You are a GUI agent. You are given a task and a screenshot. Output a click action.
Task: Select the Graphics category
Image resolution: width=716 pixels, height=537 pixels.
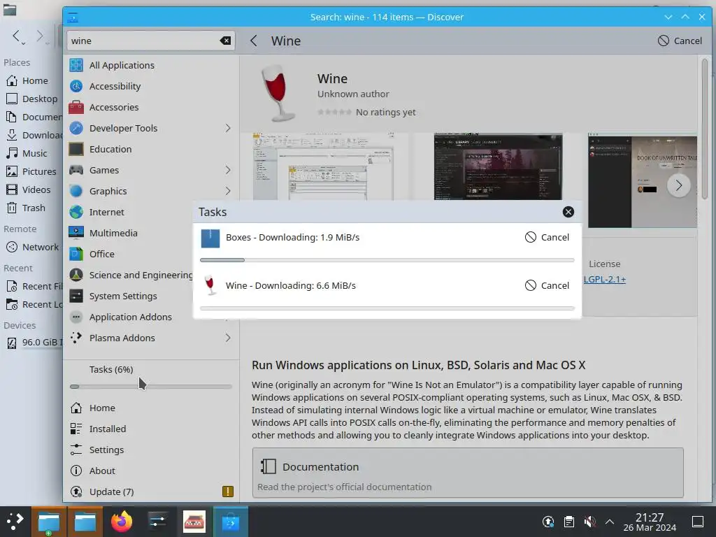[151, 192]
